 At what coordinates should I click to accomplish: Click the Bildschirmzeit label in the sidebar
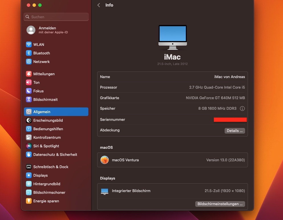point(46,99)
